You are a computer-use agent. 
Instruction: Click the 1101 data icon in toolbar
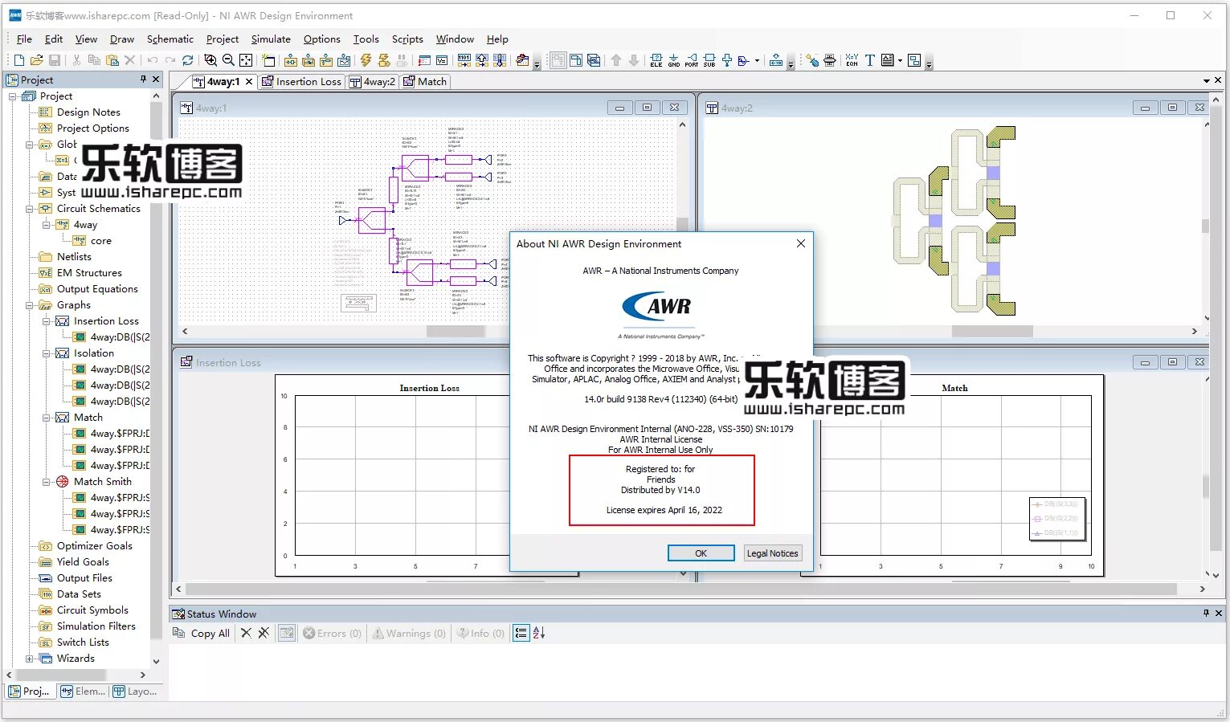click(464, 60)
